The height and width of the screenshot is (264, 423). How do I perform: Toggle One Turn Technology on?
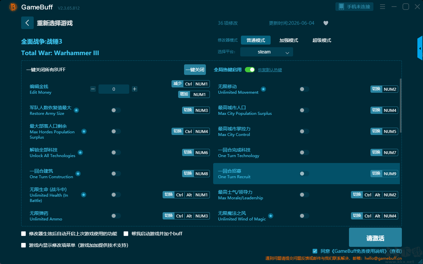(x=304, y=152)
